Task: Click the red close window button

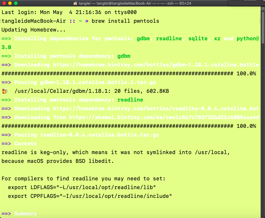Action: 4,3
